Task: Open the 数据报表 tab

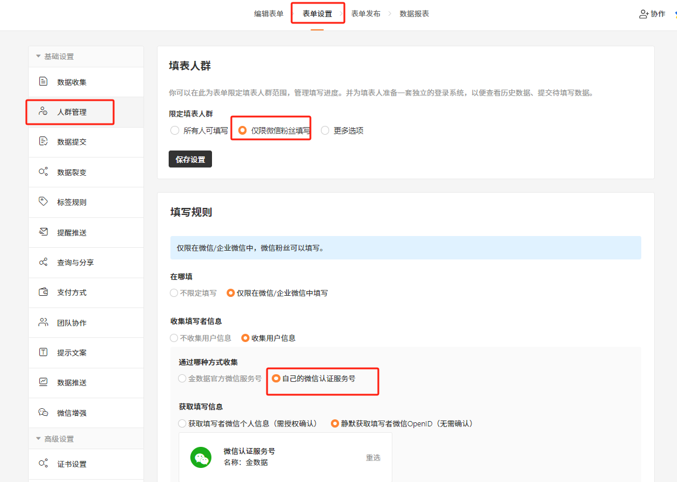Action: [414, 14]
